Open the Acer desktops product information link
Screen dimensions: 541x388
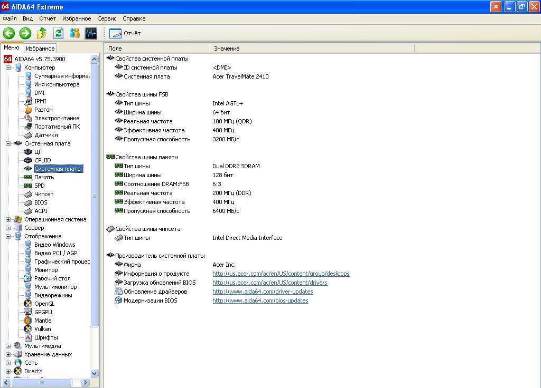tap(281, 274)
